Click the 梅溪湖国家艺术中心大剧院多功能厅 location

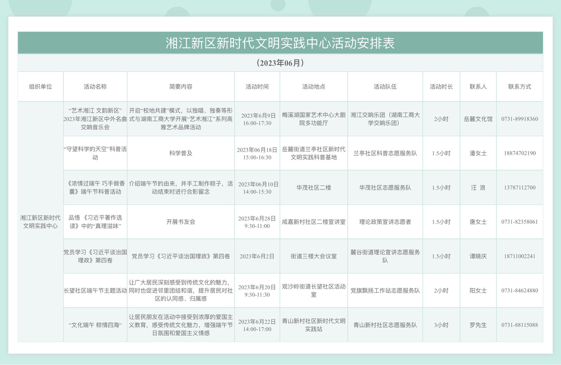click(314, 119)
